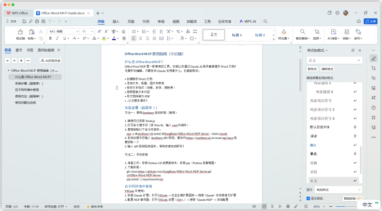
Task: Click the Print icon in quick access bar
Action: [x=37, y=21]
